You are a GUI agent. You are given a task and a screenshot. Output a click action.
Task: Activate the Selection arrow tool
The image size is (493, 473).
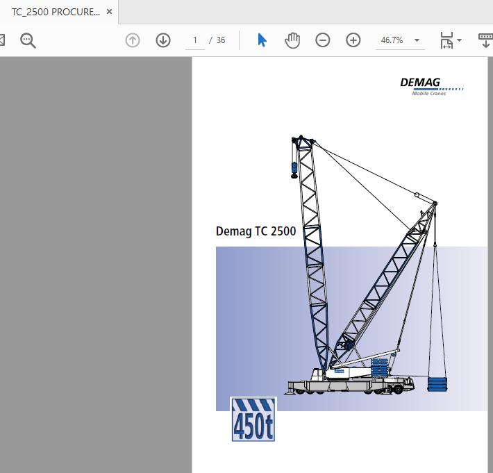(x=262, y=40)
